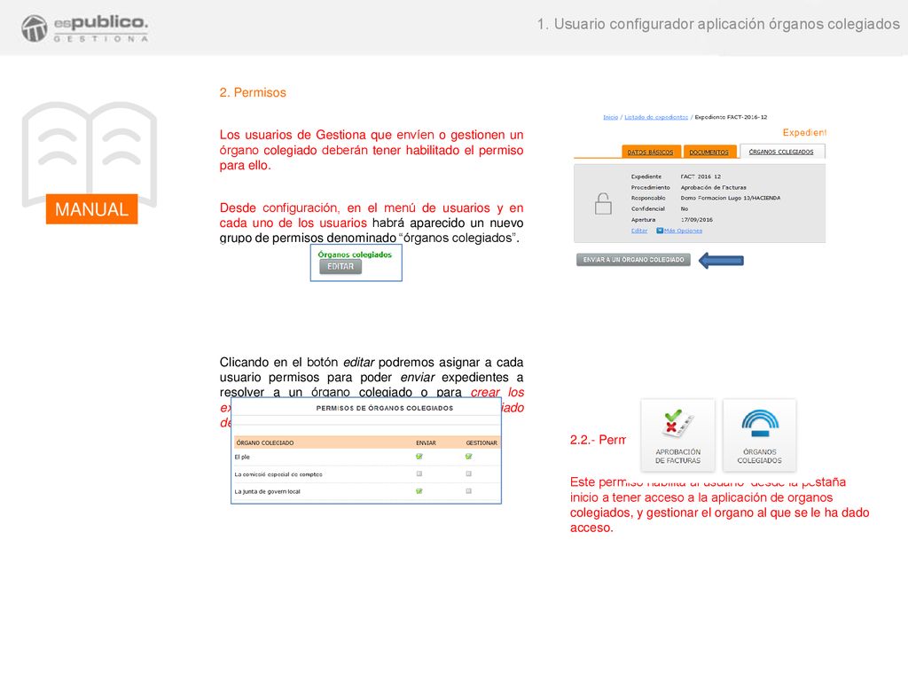The image size is (908, 681).
Task: Click the ENVIAR column header
Action: pos(426,443)
